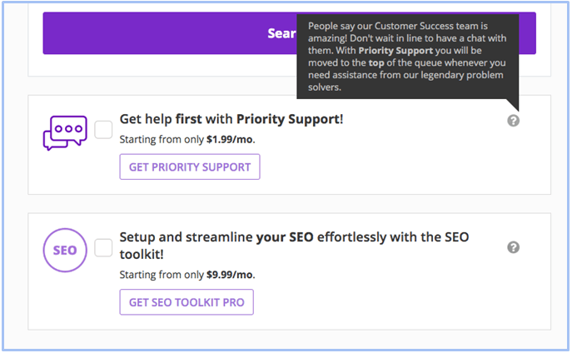Open help tooltip icon beside Priority Support

(x=513, y=121)
